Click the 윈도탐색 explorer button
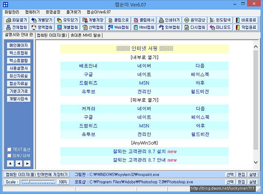This screenshot has height=194, width=263. pos(221,20)
